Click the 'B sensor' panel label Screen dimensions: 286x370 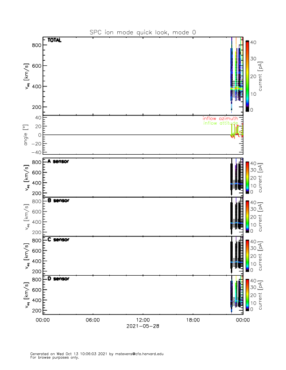click(x=58, y=200)
